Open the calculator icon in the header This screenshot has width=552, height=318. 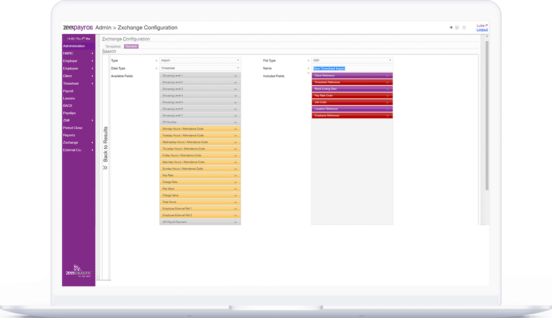pos(458,27)
